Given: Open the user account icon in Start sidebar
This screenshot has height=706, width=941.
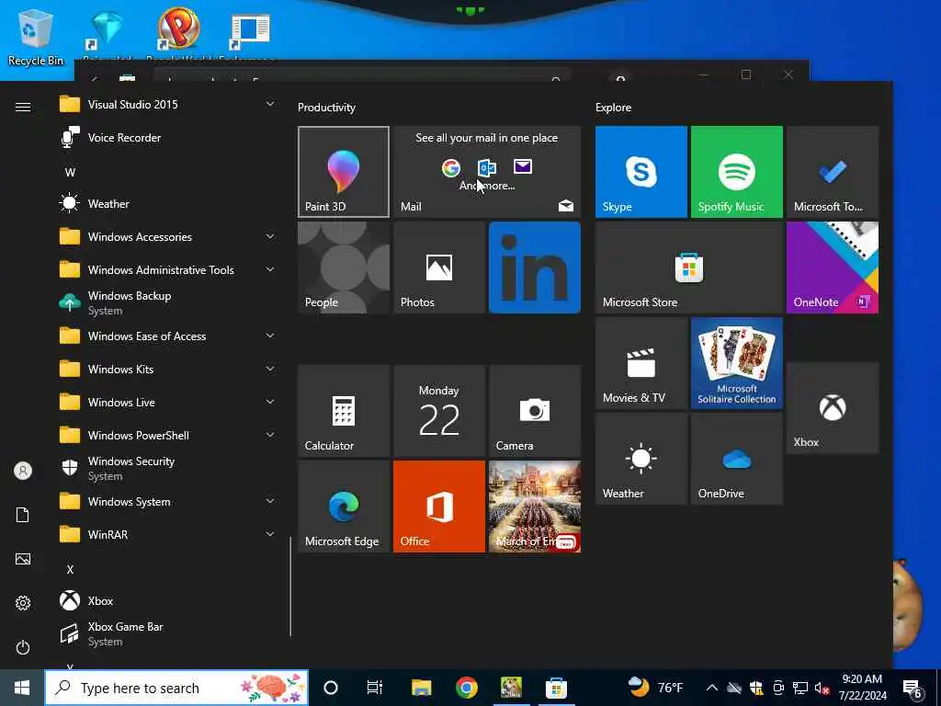Looking at the screenshot, I should [23, 471].
